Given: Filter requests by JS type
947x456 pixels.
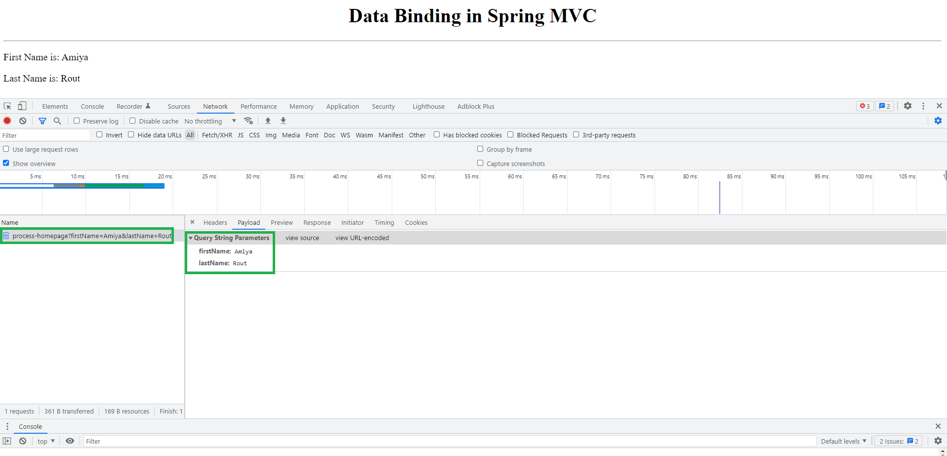Looking at the screenshot, I should point(241,135).
